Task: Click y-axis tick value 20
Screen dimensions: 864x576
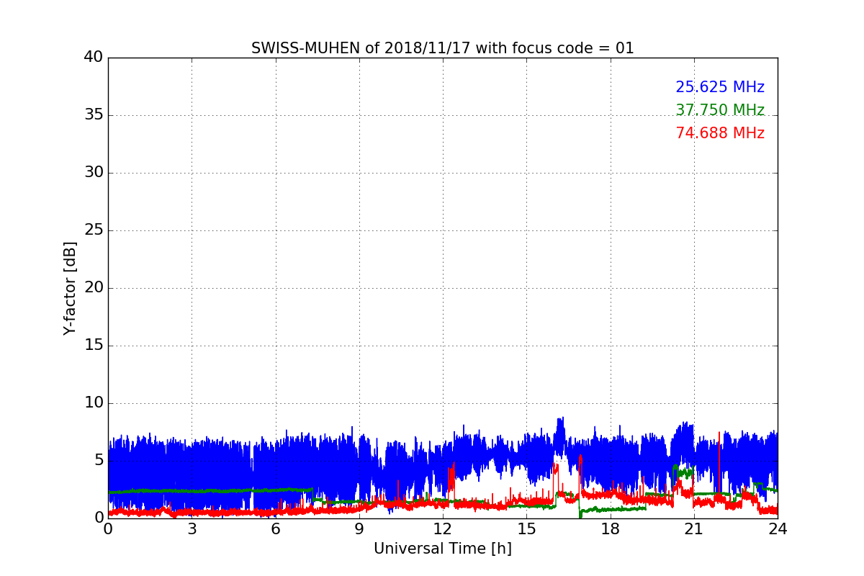Action: coord(93,287)
